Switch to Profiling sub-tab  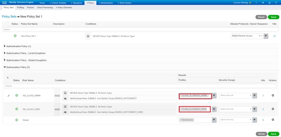tap(21, 8)
